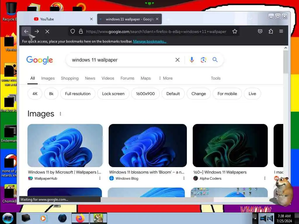This screenshot has height=224, width=299.
Task: Click the site security padlock icon
Action: pyautogui.click(x=81, y=31)
